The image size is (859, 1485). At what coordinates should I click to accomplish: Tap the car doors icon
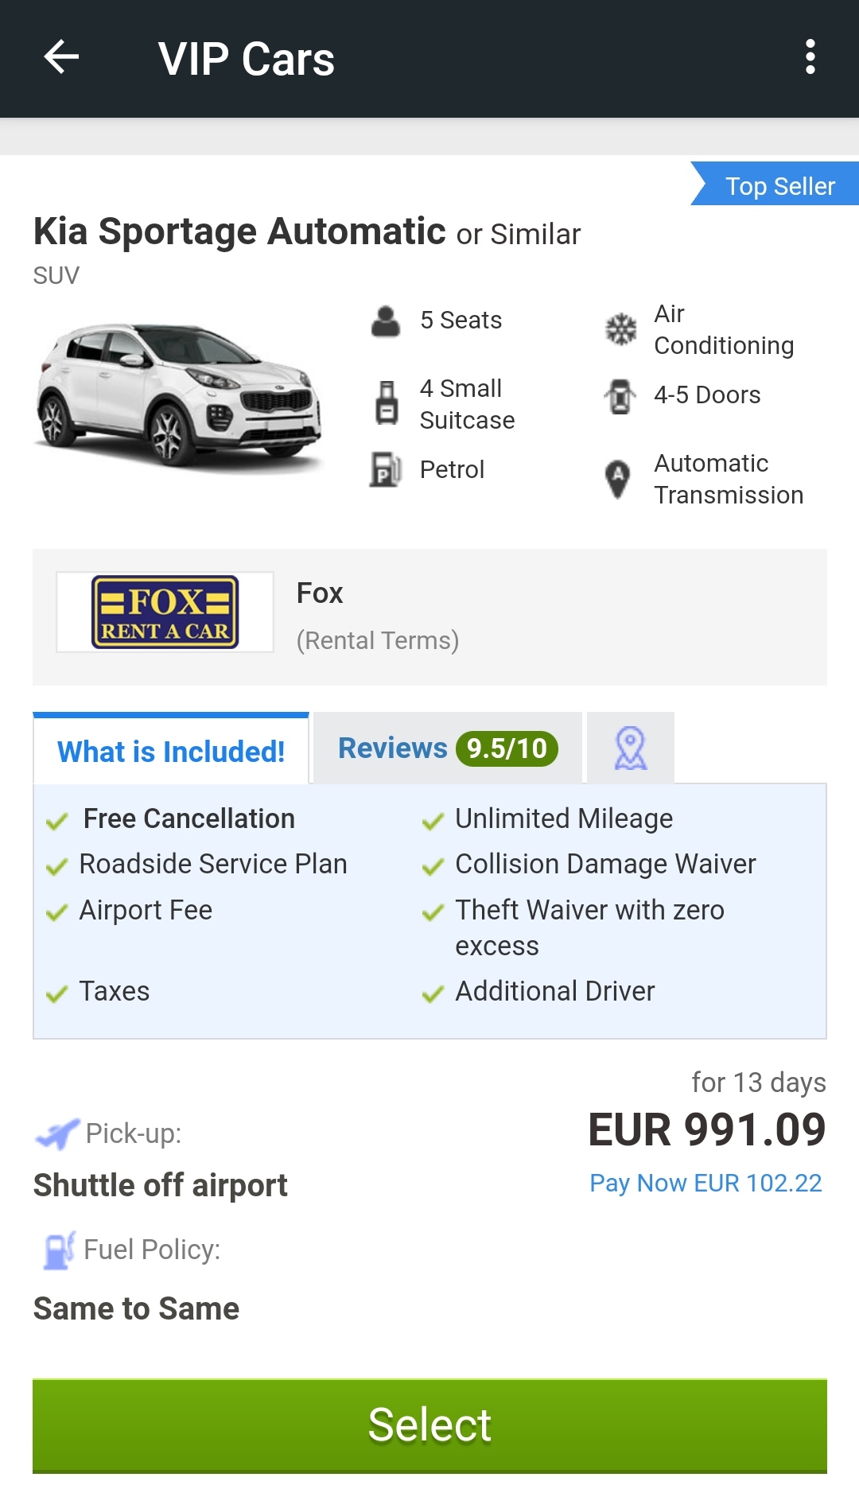tap(620, 396)
